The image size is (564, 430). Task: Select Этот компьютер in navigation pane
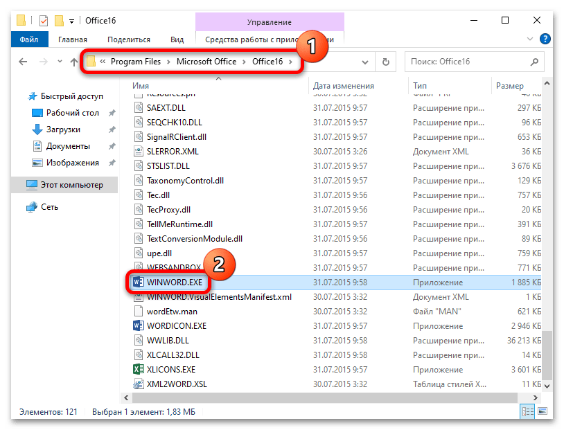point(64,185)
